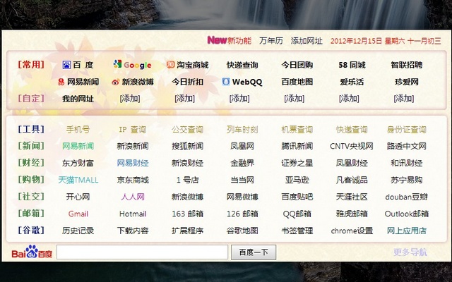The width and height of the screenshot is (452, 282).
Task: Open the 搜狐新闻 link
Action: (x=187, y=146)
